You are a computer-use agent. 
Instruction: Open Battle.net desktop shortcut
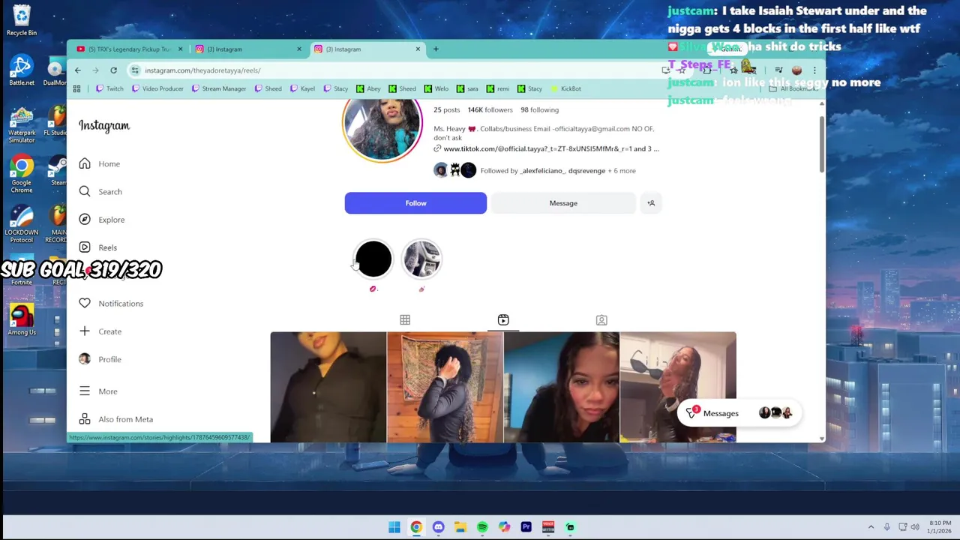pos(22,70)
